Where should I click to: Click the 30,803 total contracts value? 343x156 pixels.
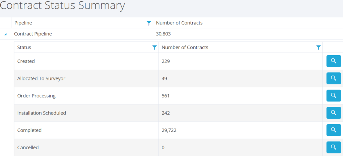coord(164,33)
